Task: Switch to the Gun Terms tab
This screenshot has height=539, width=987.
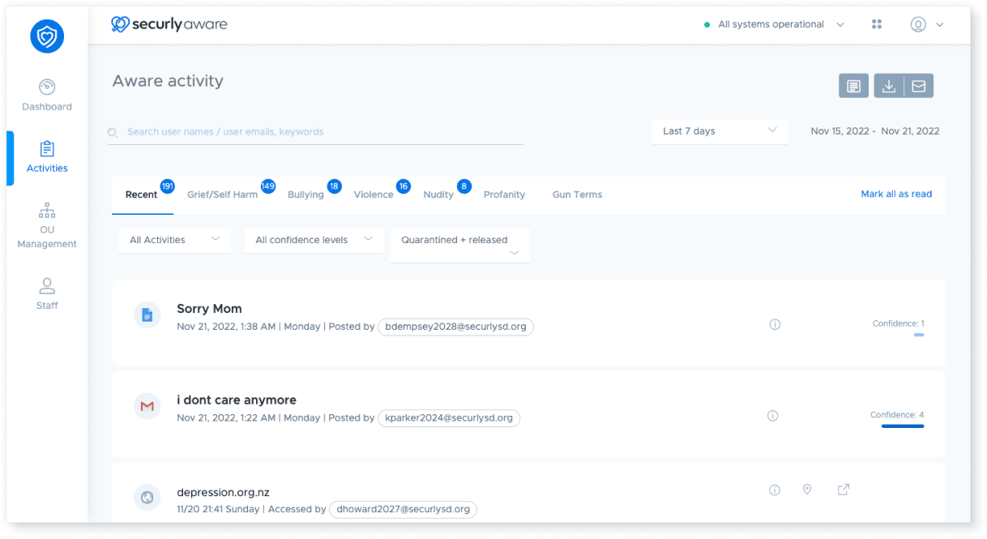Action: (x=577, y=195)
